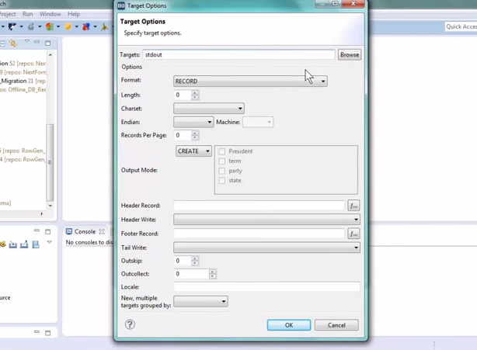Open Header Record function editor button
The image size is (477, 350).
pos(353,206)
